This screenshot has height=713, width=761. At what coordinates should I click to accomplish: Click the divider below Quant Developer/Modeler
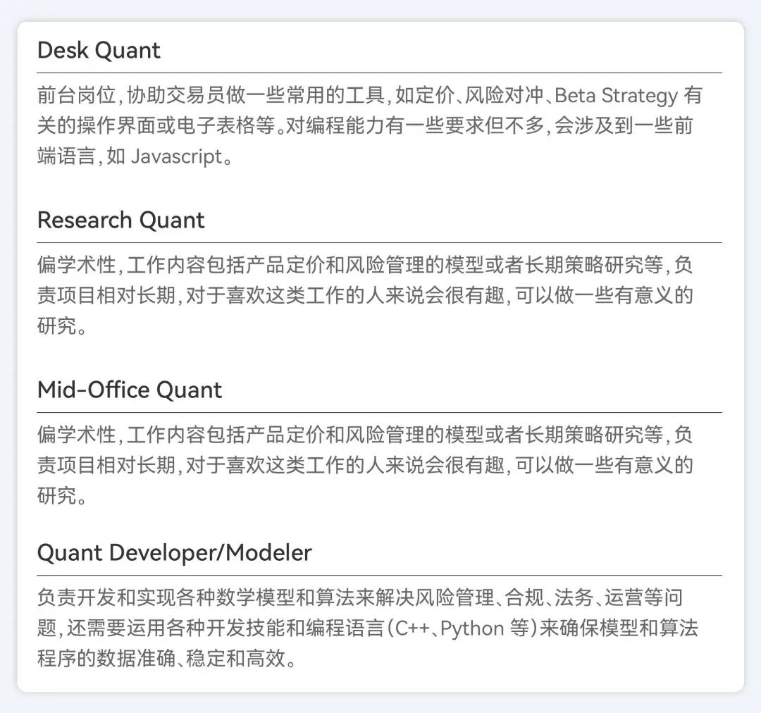(x=380, y=575)
